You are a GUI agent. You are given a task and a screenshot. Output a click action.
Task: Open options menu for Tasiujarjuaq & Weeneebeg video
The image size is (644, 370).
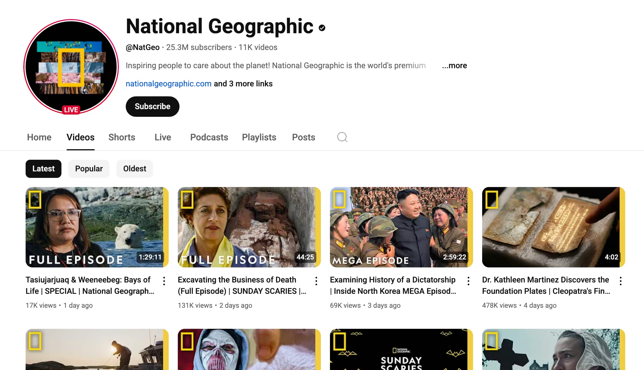pyautogui.click(x=164, y=281)
